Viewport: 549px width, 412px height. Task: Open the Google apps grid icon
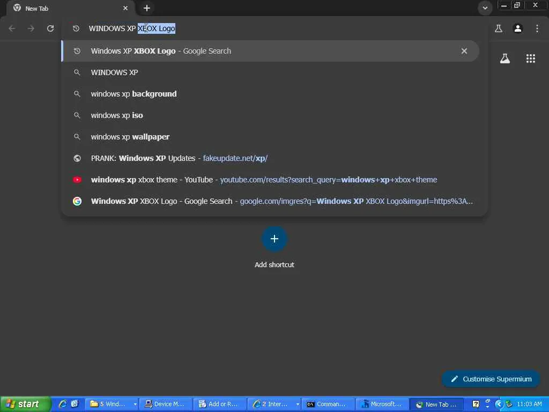tap(531, 58)
